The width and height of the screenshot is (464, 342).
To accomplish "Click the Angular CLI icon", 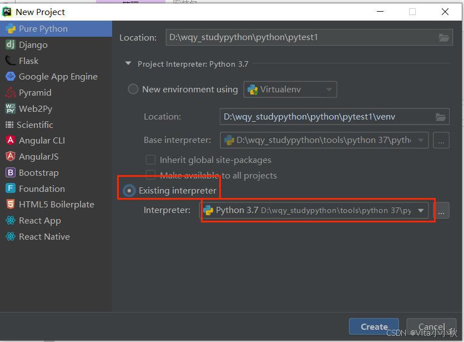I will pyautogui.click(x=11, y=140).
